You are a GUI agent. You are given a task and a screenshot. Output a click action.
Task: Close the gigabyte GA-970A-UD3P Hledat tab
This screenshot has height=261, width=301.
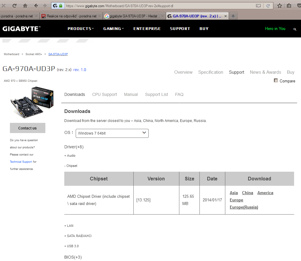(163, 16)
